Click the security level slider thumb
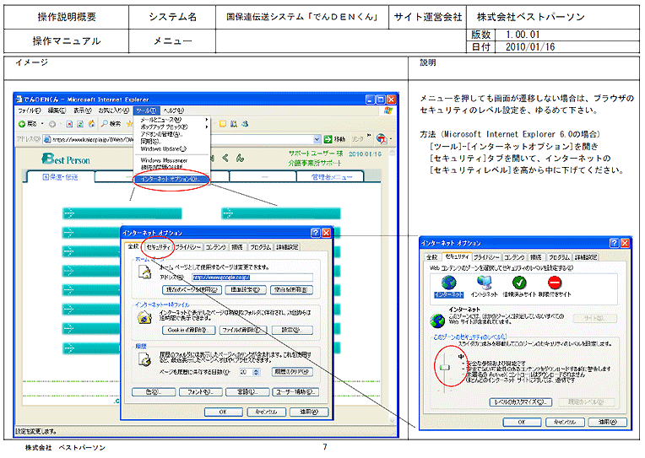The height and width of the screenshot is (458, 645). (x=444, y=367)
